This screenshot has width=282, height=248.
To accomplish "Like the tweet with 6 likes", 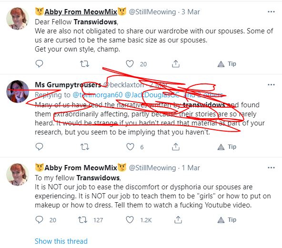I will tap(130, 147).
